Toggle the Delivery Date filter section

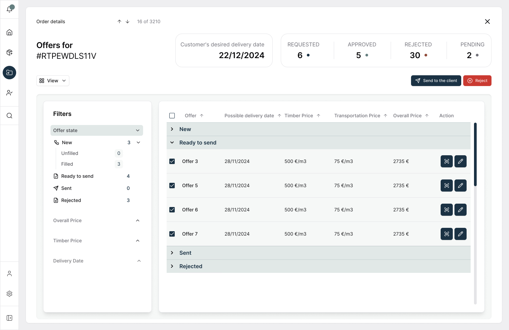click(x=97, y=261)
